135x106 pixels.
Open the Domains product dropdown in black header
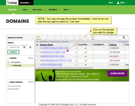[x=26, y=3]
